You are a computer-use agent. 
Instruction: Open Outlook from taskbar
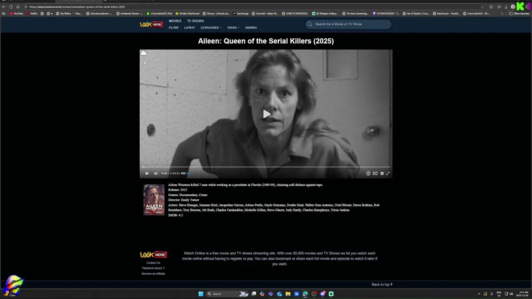click(279, 294)
